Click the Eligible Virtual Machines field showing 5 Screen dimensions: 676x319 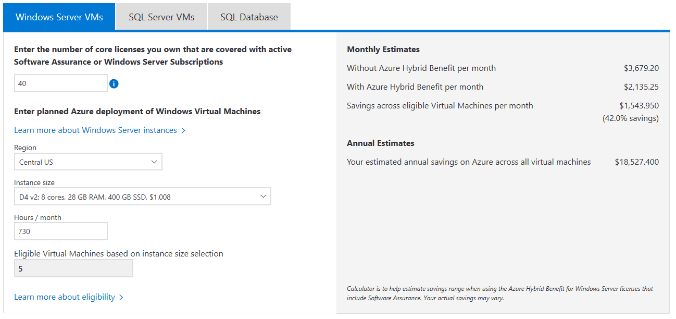tap(73, 268)
